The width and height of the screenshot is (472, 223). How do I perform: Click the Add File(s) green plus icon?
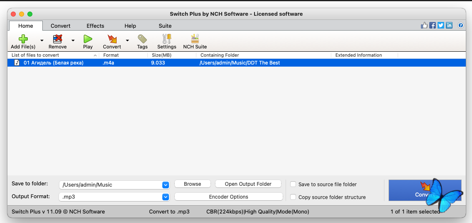pyautogui.click(x=23, y=39)
